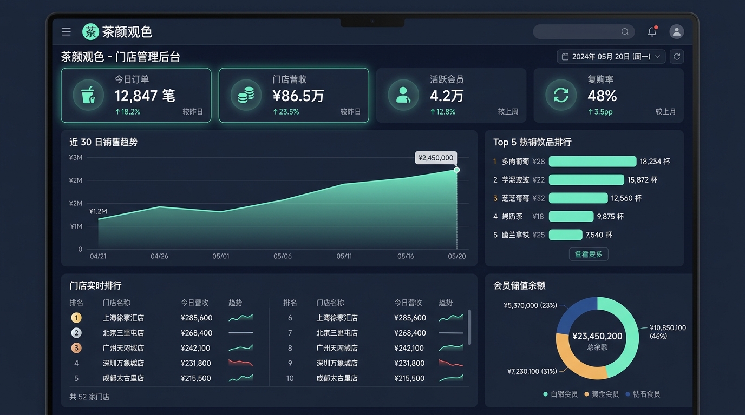Image resolution: width=745 pixels, height=415 pixels.
Task: Click the 白银会员 legend entry
Action: [x=560, y=394]
